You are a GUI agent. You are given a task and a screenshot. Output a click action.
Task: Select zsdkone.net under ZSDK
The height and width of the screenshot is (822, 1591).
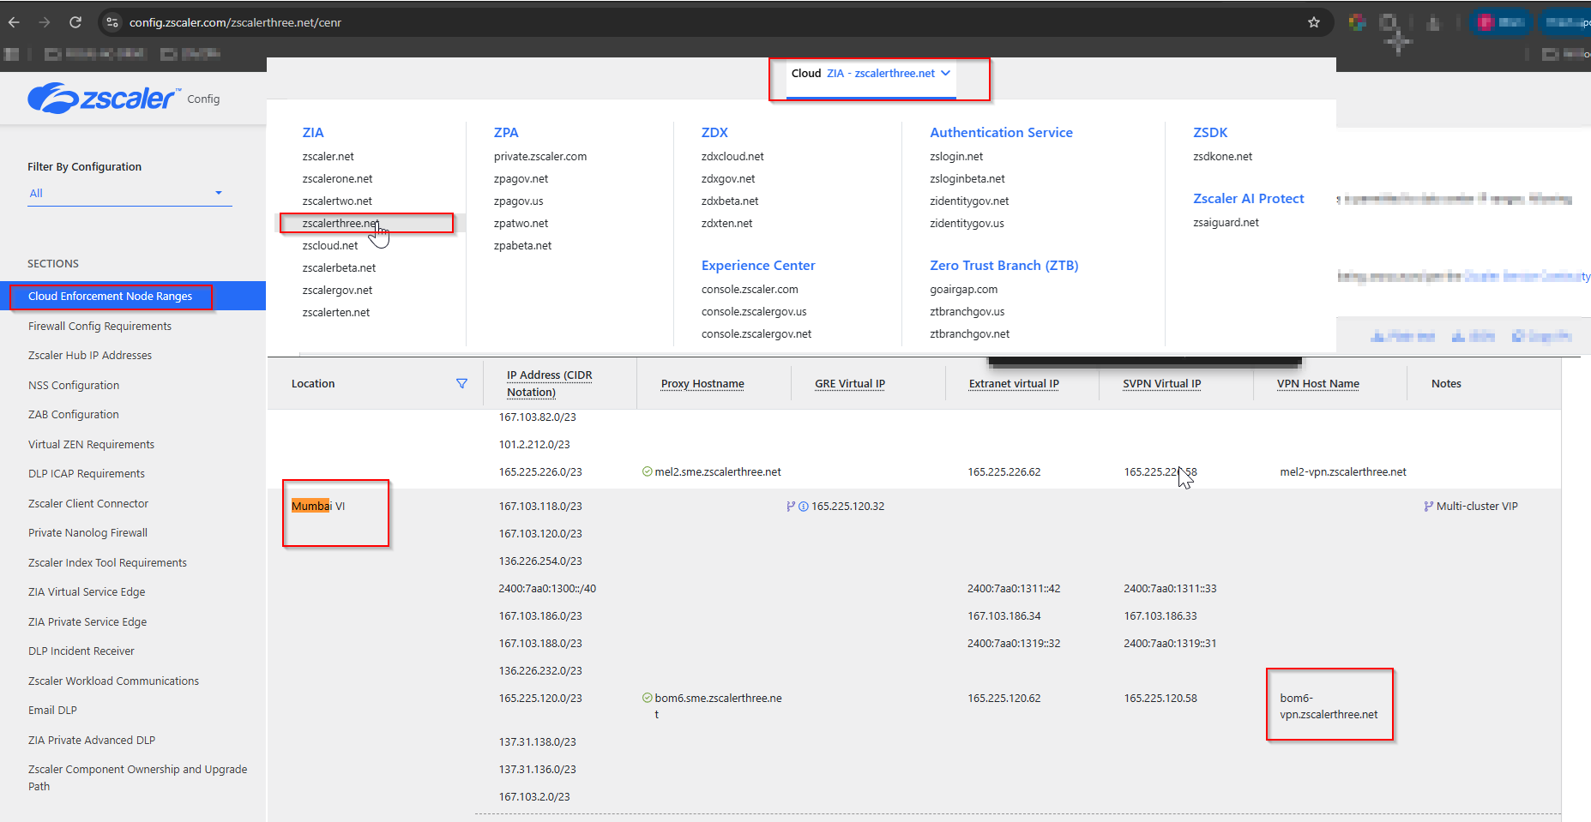coord(1222,156)
